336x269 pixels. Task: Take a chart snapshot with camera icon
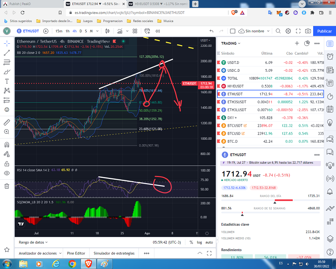tap(308, 31)
